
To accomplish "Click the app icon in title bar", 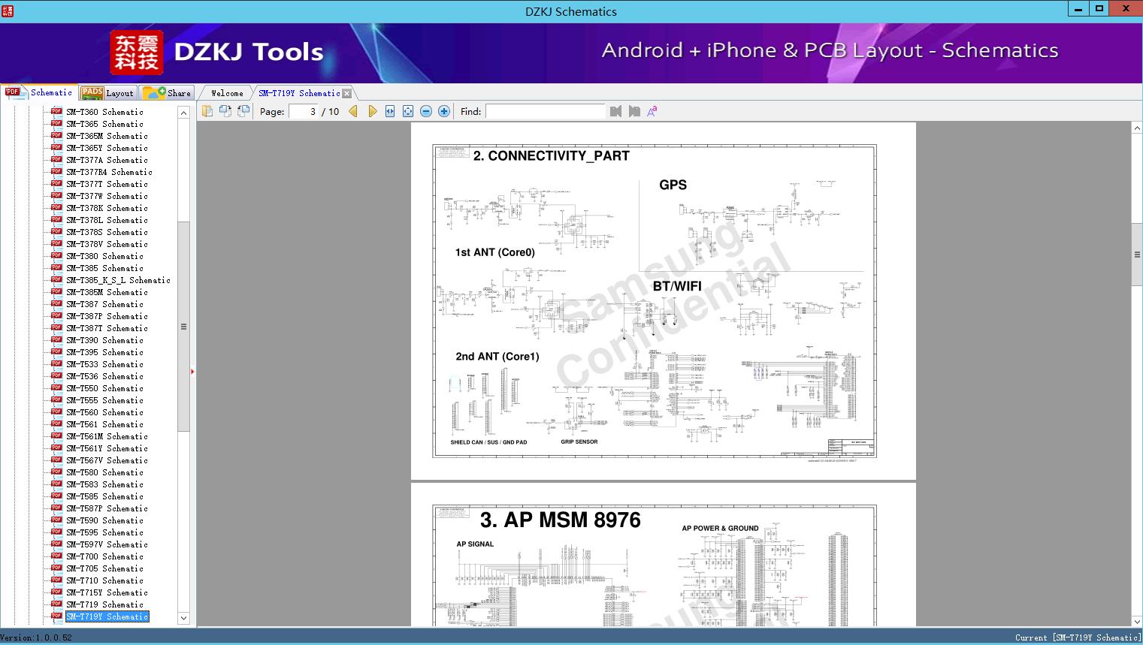I will 8,10.
